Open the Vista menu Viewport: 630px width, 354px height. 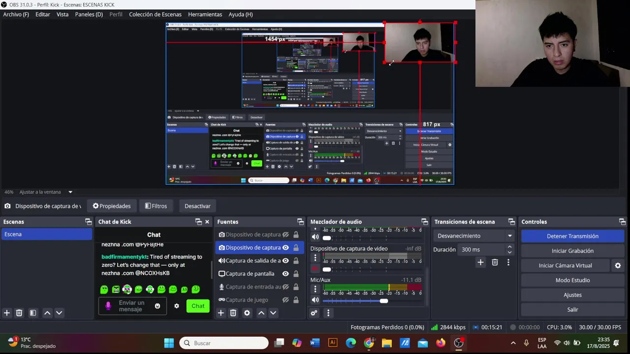pyautogui.click(x=63, y=14)
